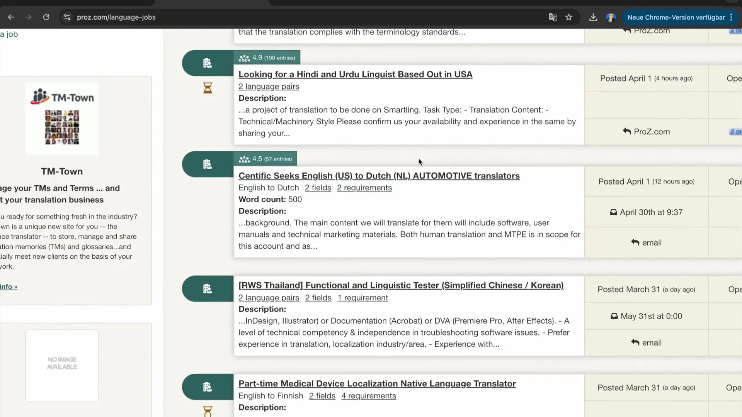The image size is (742, 417).
Task: Reload the page
Action: tap(46, 17)
